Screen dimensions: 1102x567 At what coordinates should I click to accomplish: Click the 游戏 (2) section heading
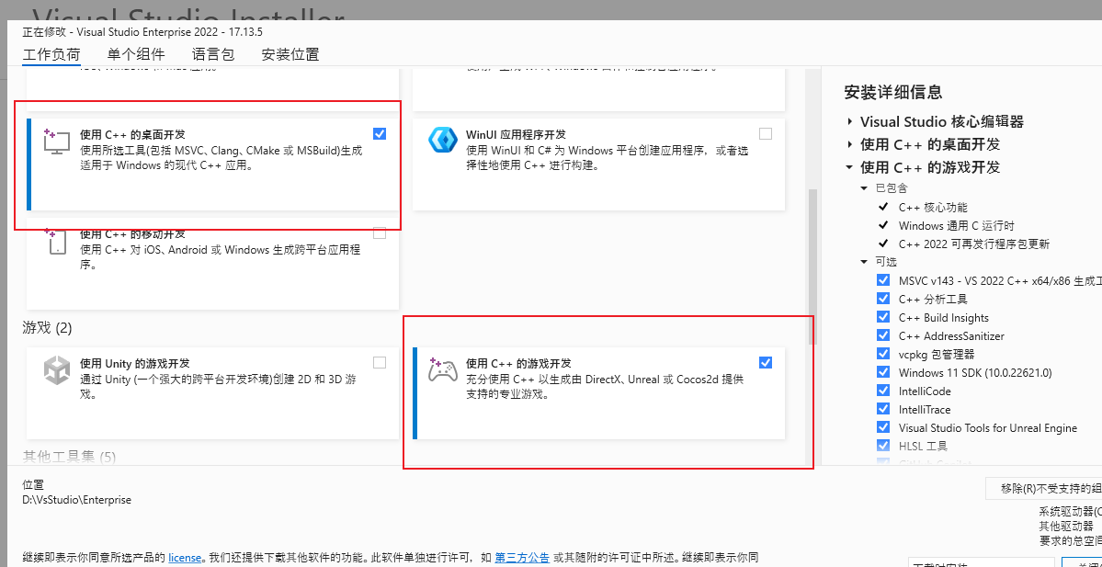[x=47, y=328]
